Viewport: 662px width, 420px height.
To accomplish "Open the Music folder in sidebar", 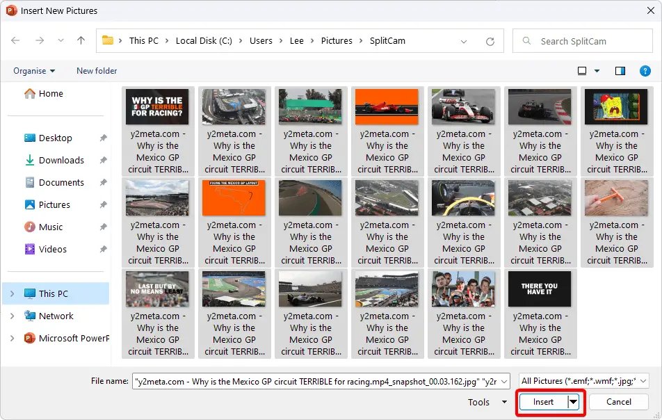I will click(51, 227).
